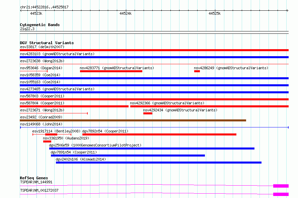Open TSPEAR|NM_144991 gene label

36,182
